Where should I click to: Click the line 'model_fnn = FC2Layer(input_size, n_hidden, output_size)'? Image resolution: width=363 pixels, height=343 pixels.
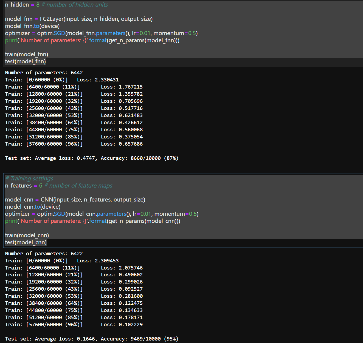[x=79, y=19]
